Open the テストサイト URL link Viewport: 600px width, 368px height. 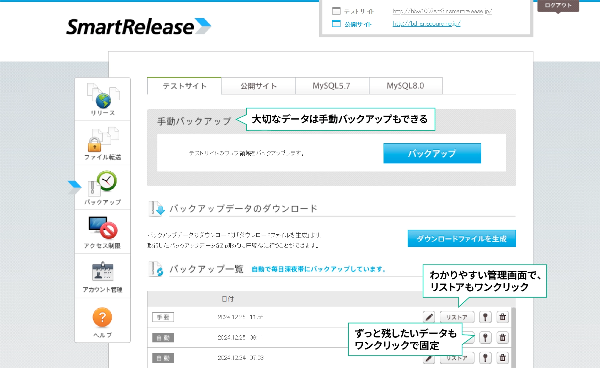(442, 11)
